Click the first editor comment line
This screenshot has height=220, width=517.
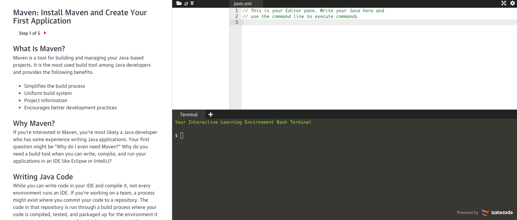(313, 11)
